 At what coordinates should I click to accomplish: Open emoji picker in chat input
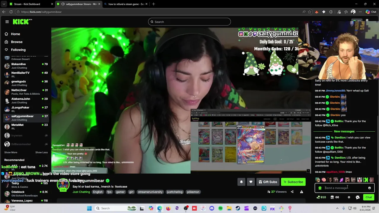tap(369, 188)
